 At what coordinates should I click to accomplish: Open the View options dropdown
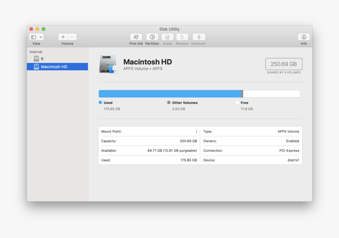pyautogui.click(x=36, y=36)
